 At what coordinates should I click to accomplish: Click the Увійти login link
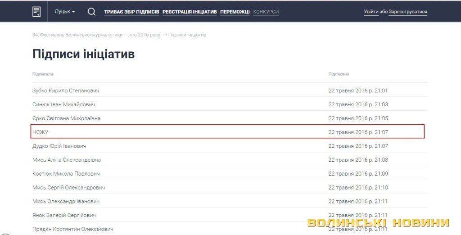point(371,12)
